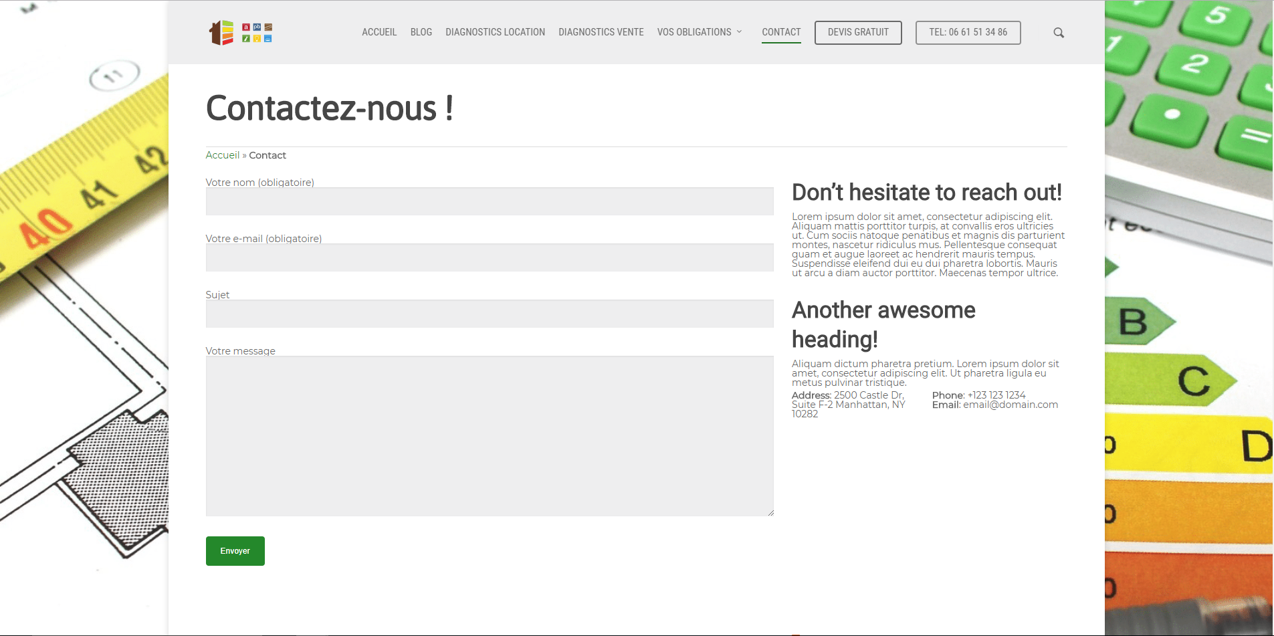Select DIAGNOSTICS LOCATION in the navigation

point(495,32)
